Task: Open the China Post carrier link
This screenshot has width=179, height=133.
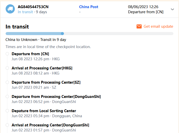Action: pos(88,7)
